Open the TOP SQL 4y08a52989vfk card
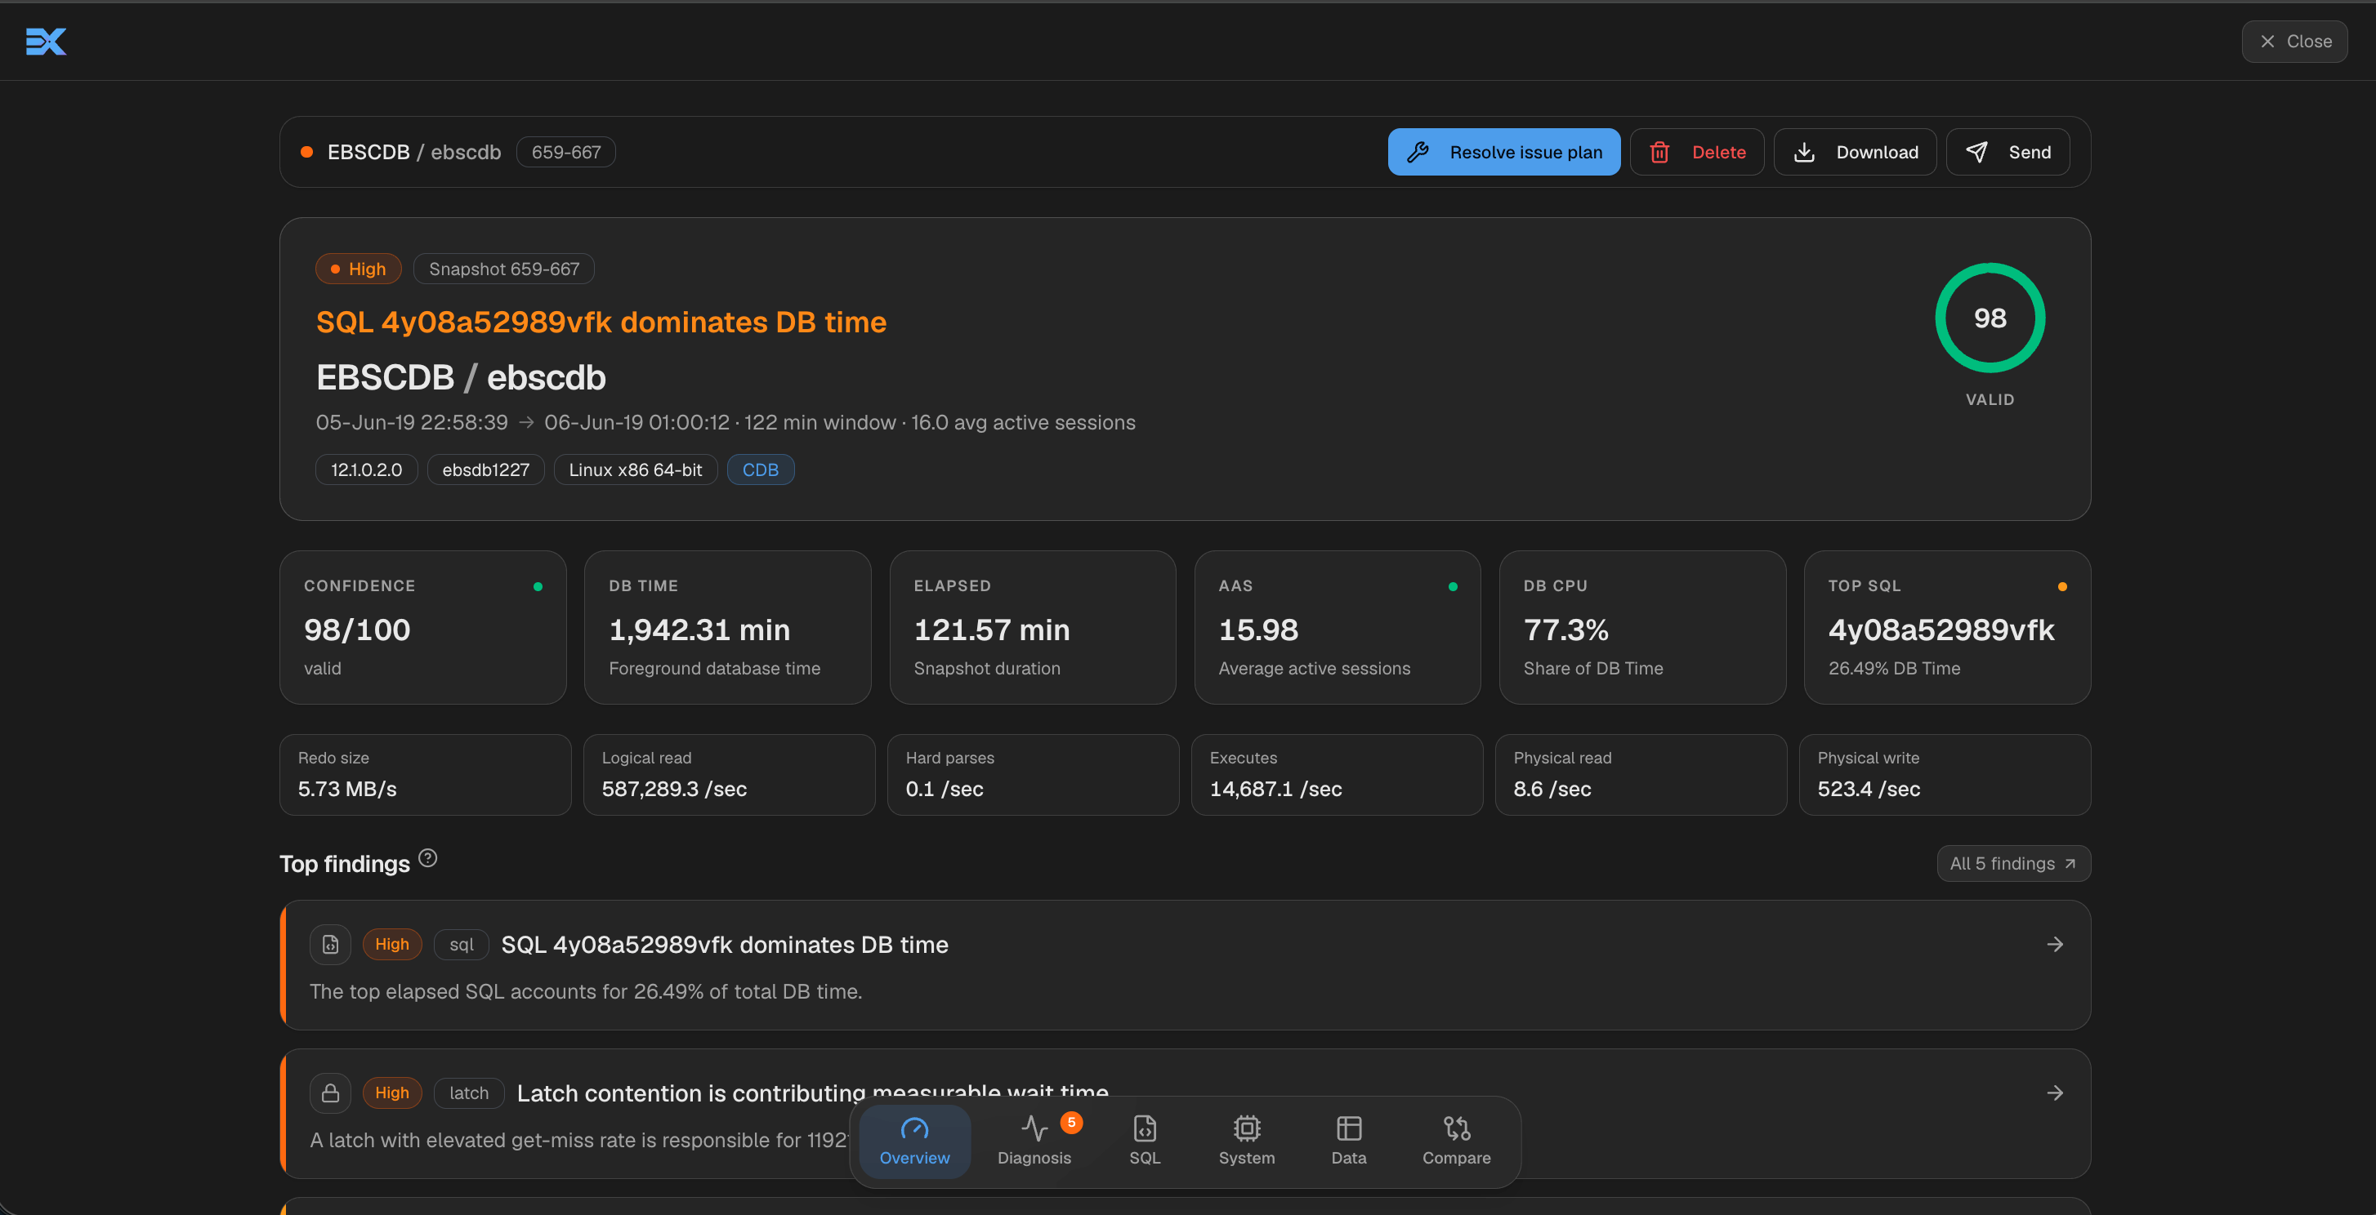 tap(1946, 628)
